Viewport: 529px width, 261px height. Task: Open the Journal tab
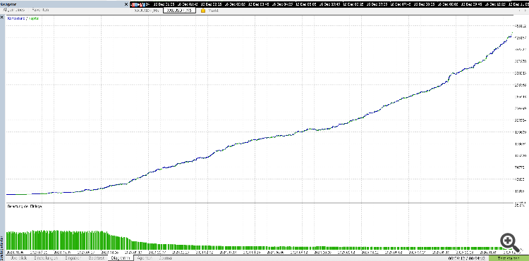click(x=165, y=258)
